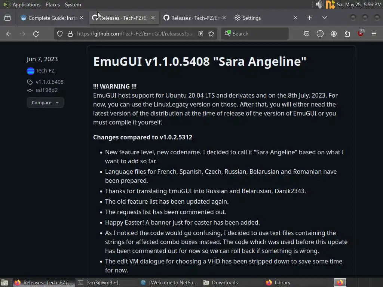Open the Compare dropdown

tap(45, 102)
